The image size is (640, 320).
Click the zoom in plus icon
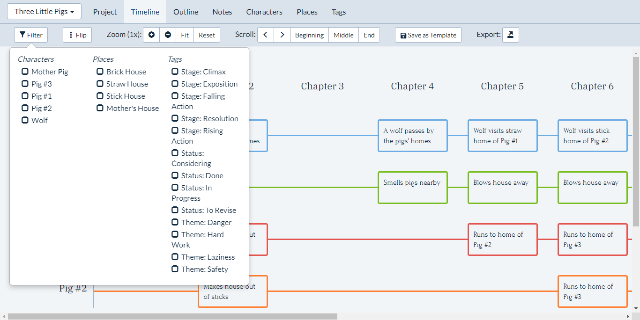pos(151,35)
